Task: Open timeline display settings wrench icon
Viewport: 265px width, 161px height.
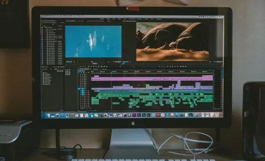Action: pyautogui.click(x=88, y=73)
